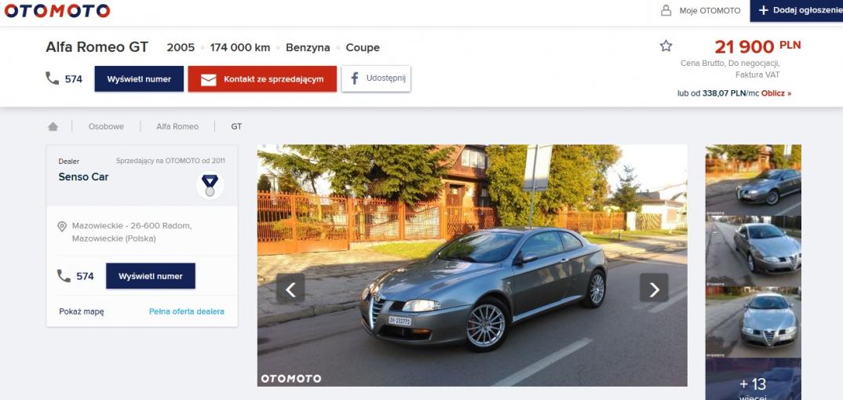Click Wyświetl numer button in top bar
Viewport: 843px width, 400px height.
pyautogui.click(x=139, y=79)
